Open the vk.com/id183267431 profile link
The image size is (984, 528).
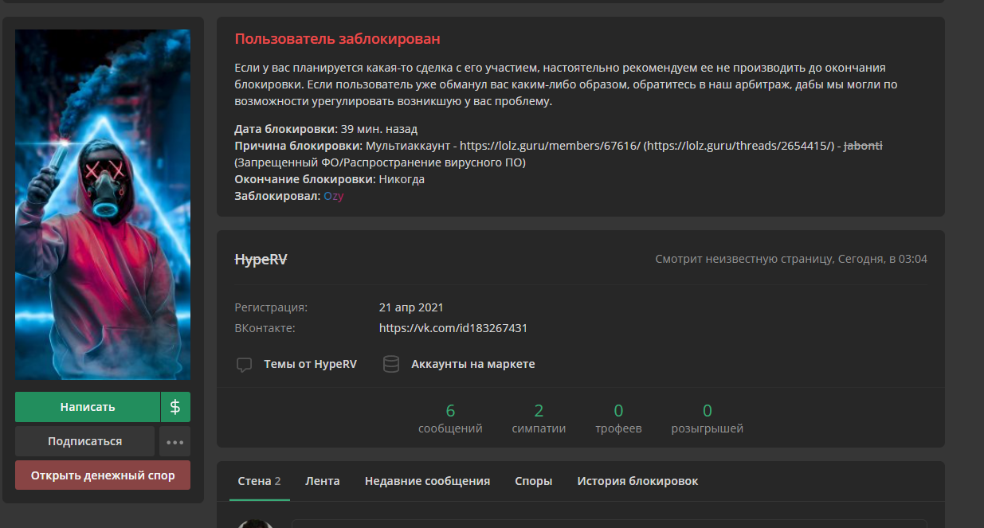453,328
